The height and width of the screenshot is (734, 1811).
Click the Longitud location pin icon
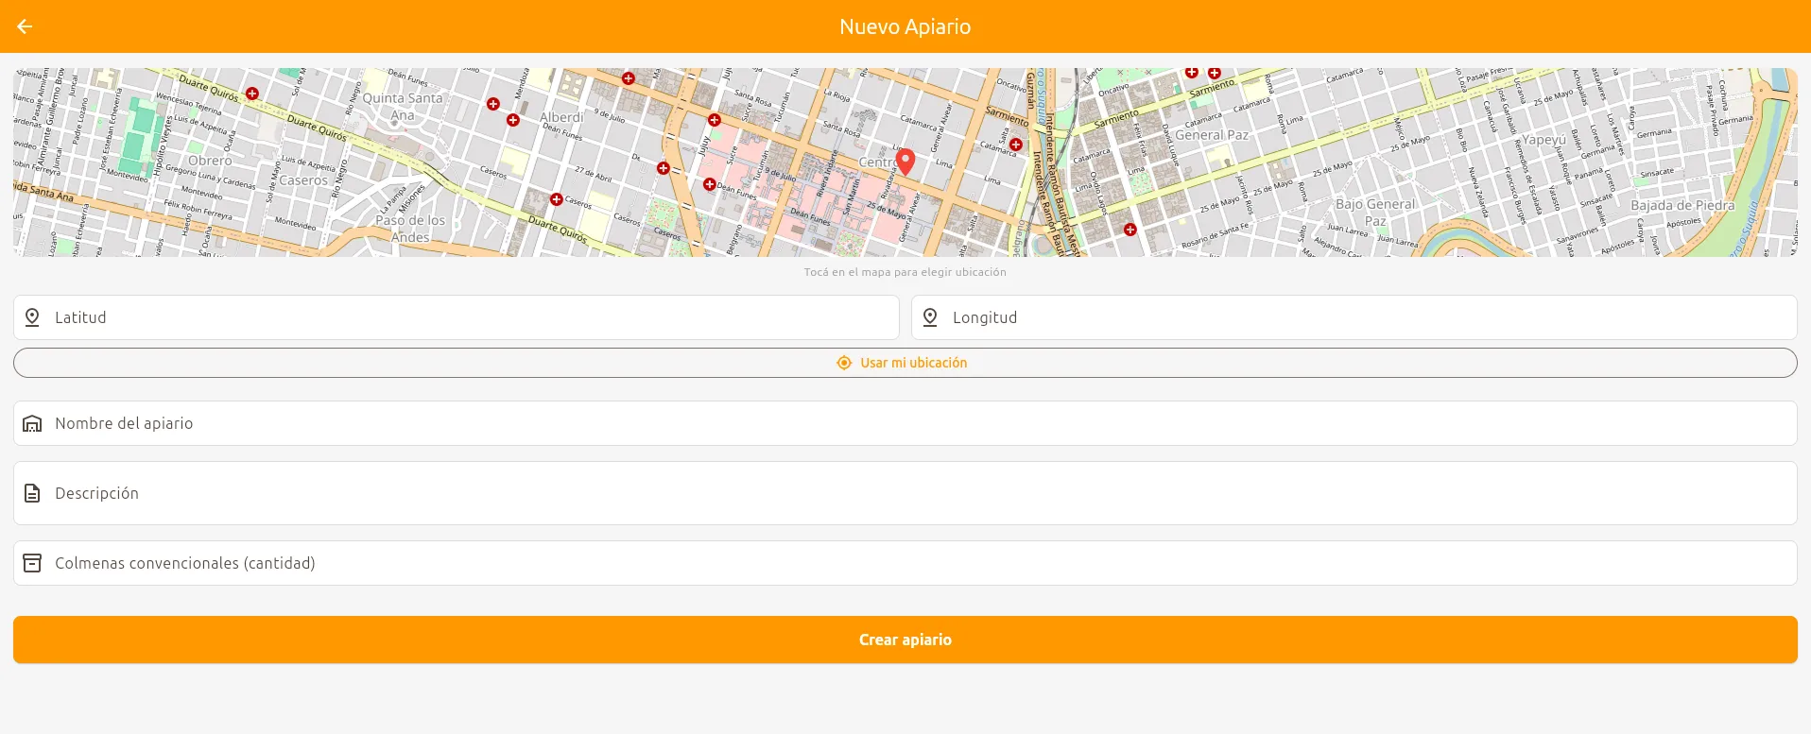point(930,317)
